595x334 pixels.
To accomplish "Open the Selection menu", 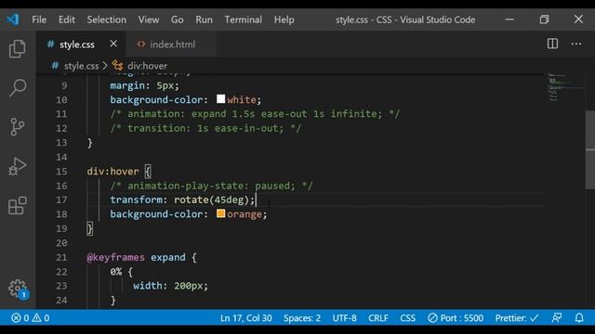I will pyautogui.click(x=107, y=19).
